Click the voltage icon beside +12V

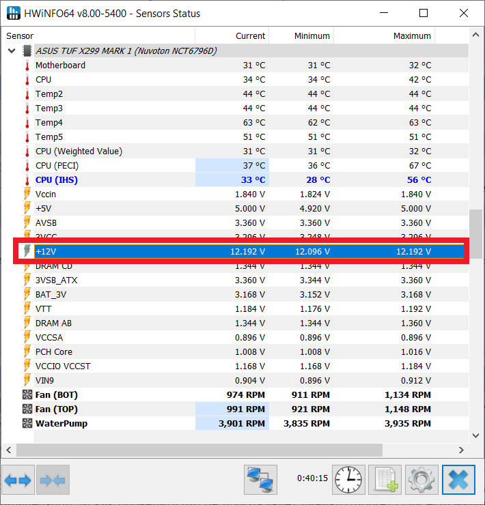pyautogui.click(x=27, y=251)
